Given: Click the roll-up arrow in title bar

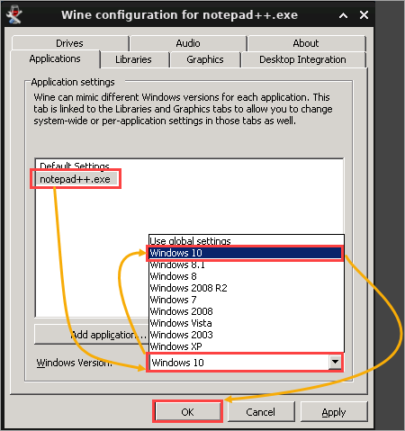Looking at the screenshot, I should pyautogui.click(x=344, y=15).
